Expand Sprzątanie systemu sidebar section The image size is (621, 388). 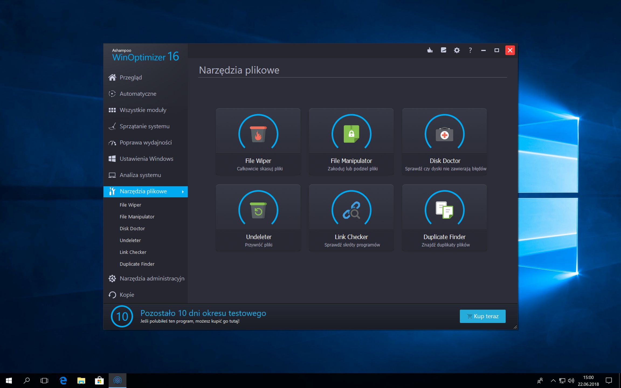pos(144,126)
